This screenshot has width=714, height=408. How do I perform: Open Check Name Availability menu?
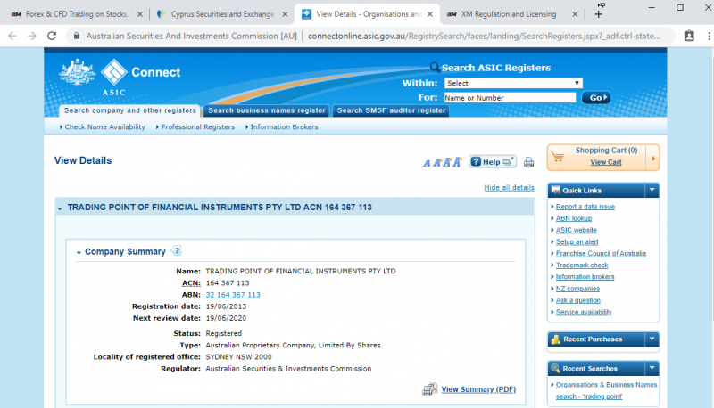point(103,127)
